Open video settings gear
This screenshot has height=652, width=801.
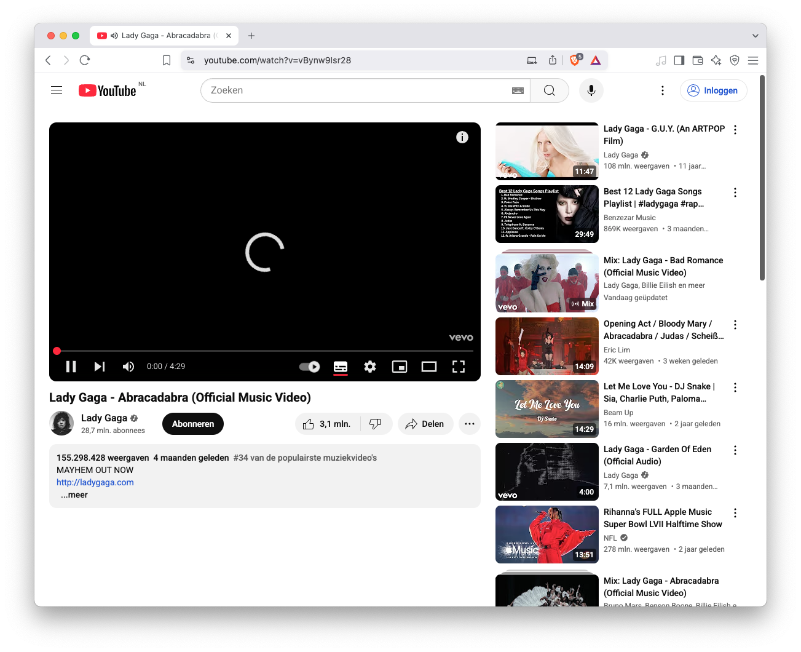pyautogui.click(x=369, y=367)
